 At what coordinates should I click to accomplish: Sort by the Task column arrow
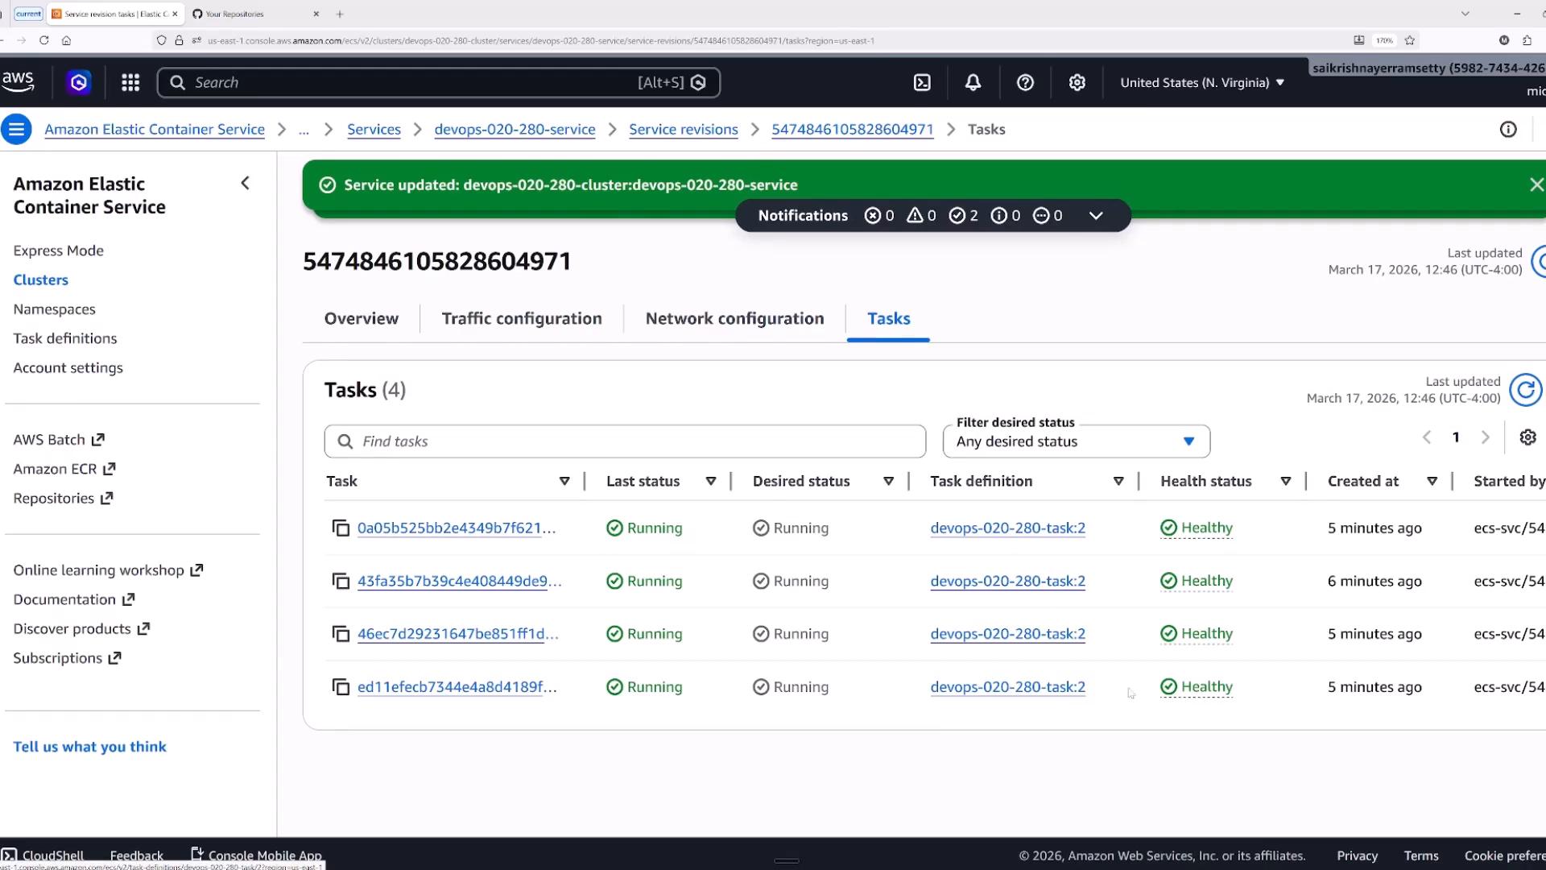tap(564, 481)
